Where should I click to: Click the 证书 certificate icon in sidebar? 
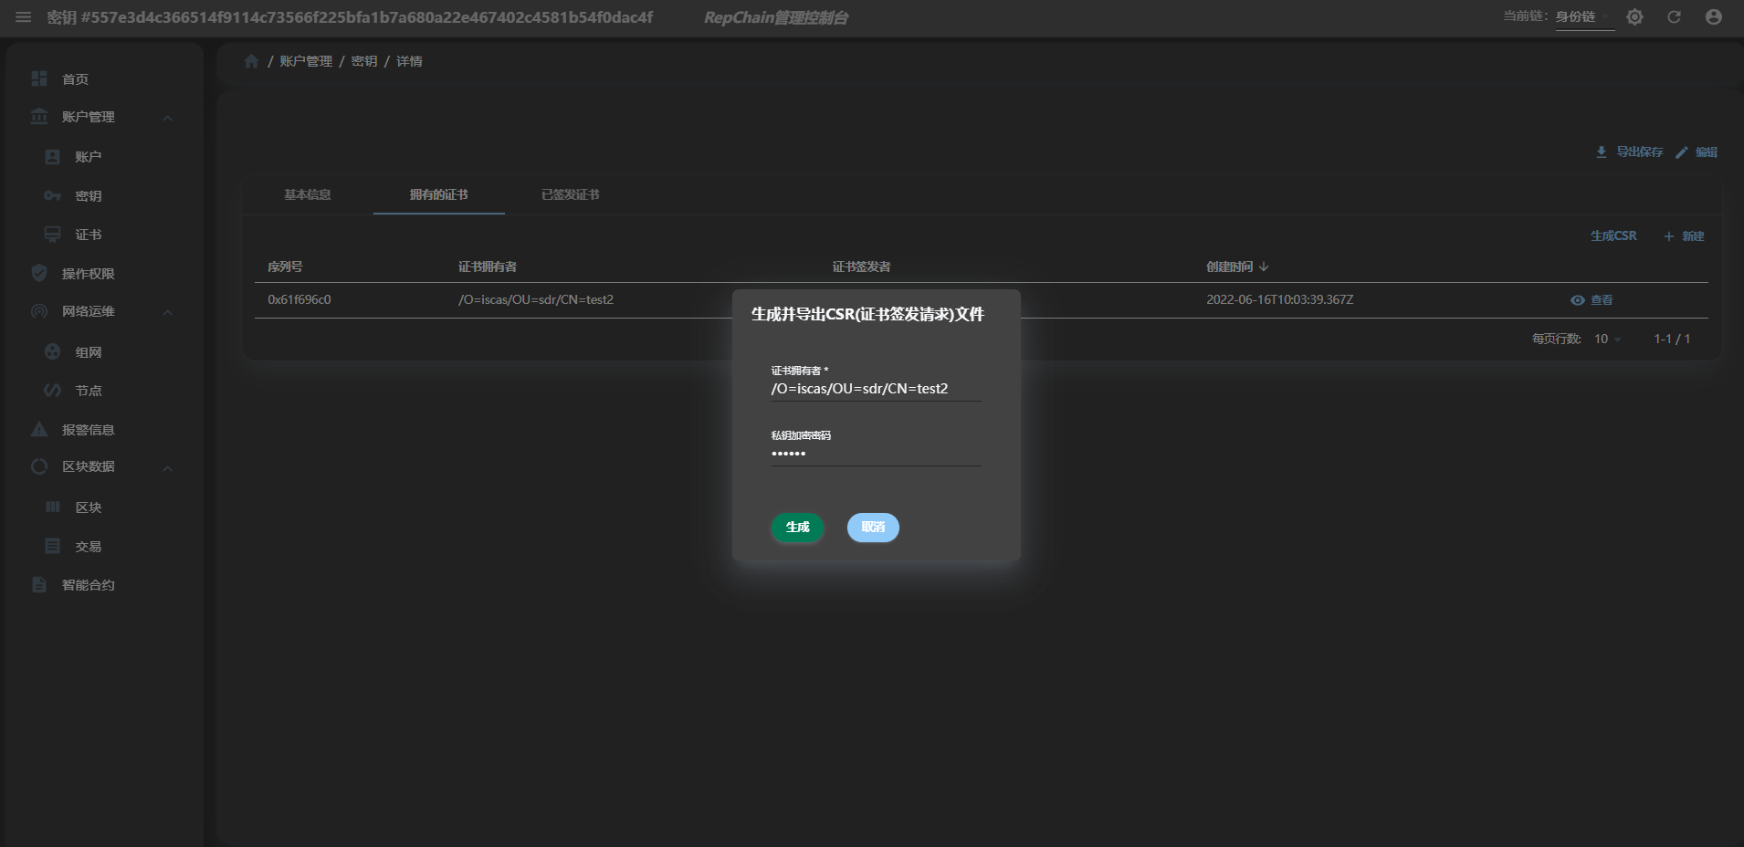53,235
